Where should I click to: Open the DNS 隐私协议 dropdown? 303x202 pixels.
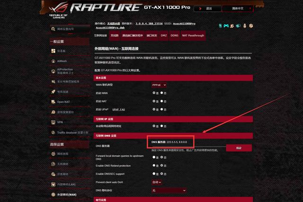[169, 191]
